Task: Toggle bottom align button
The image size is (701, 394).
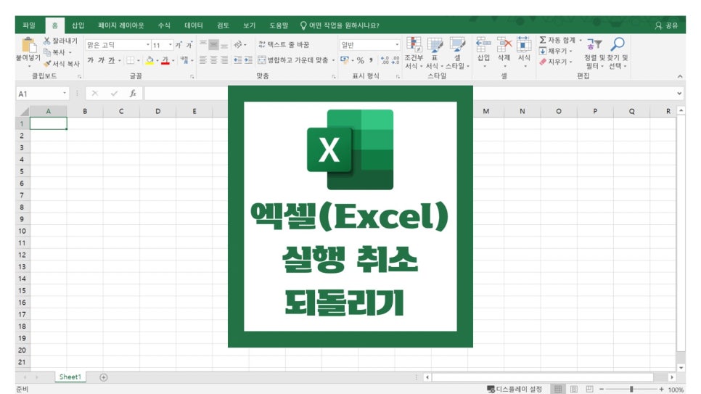Action: (224, 44)
